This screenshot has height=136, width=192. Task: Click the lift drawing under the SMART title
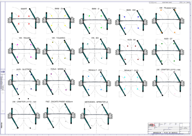point(24,21)
